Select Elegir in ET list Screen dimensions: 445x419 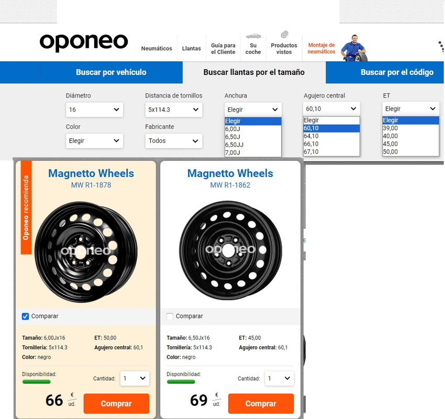pyautogui.click(x=410, y=120)
